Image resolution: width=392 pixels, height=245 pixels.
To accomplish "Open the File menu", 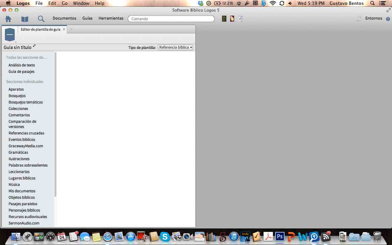I will tap(39, 3).
